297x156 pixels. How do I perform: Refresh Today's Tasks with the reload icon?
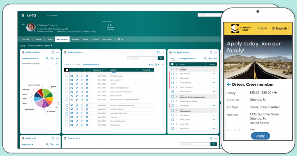(111, 21)
